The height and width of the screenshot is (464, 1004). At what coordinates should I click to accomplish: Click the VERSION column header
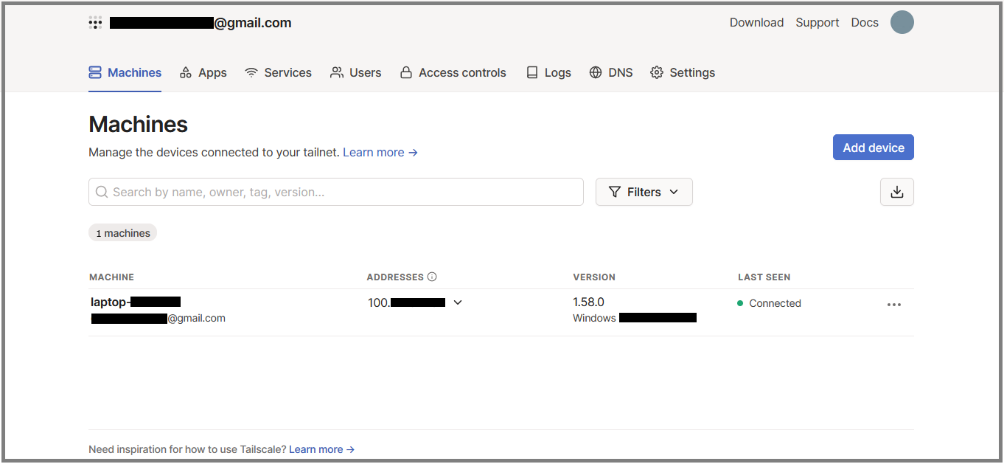pyautogui.click(x=594, y=277)
